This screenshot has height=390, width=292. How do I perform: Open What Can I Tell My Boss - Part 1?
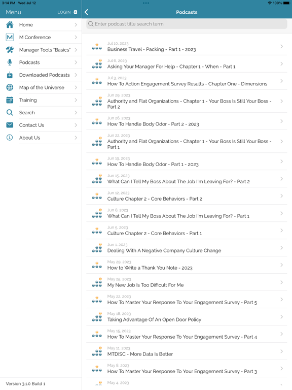(x=187, y=213)
